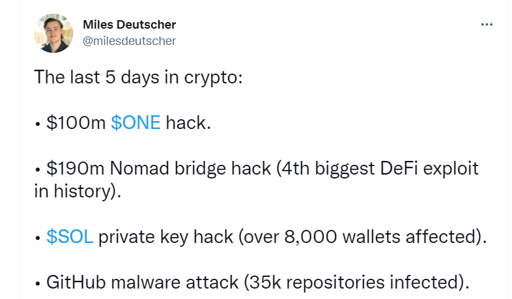Screen dimensions: 512x299
Task: Click the 'bridge hack' phrase
Action: 223,169
